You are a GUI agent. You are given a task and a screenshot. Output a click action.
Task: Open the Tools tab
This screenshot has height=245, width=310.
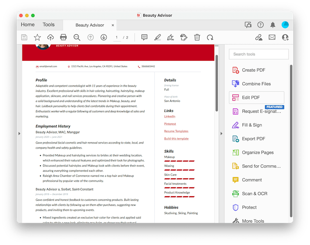[x=49, y=24]
